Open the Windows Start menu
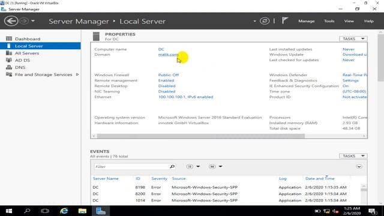This screenshot has height=216, width=384. click(x=9, y=211)
